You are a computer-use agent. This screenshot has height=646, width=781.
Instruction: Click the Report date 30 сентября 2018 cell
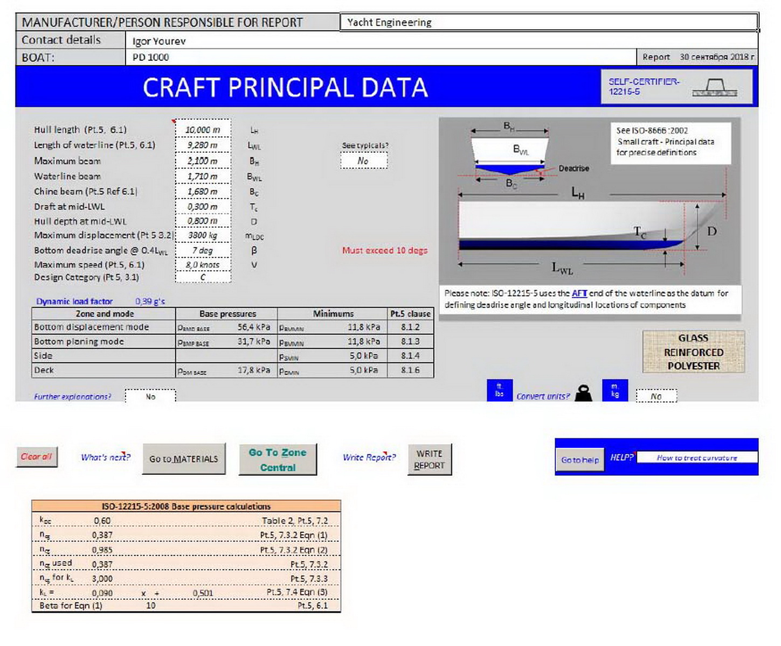click(697, 57)
